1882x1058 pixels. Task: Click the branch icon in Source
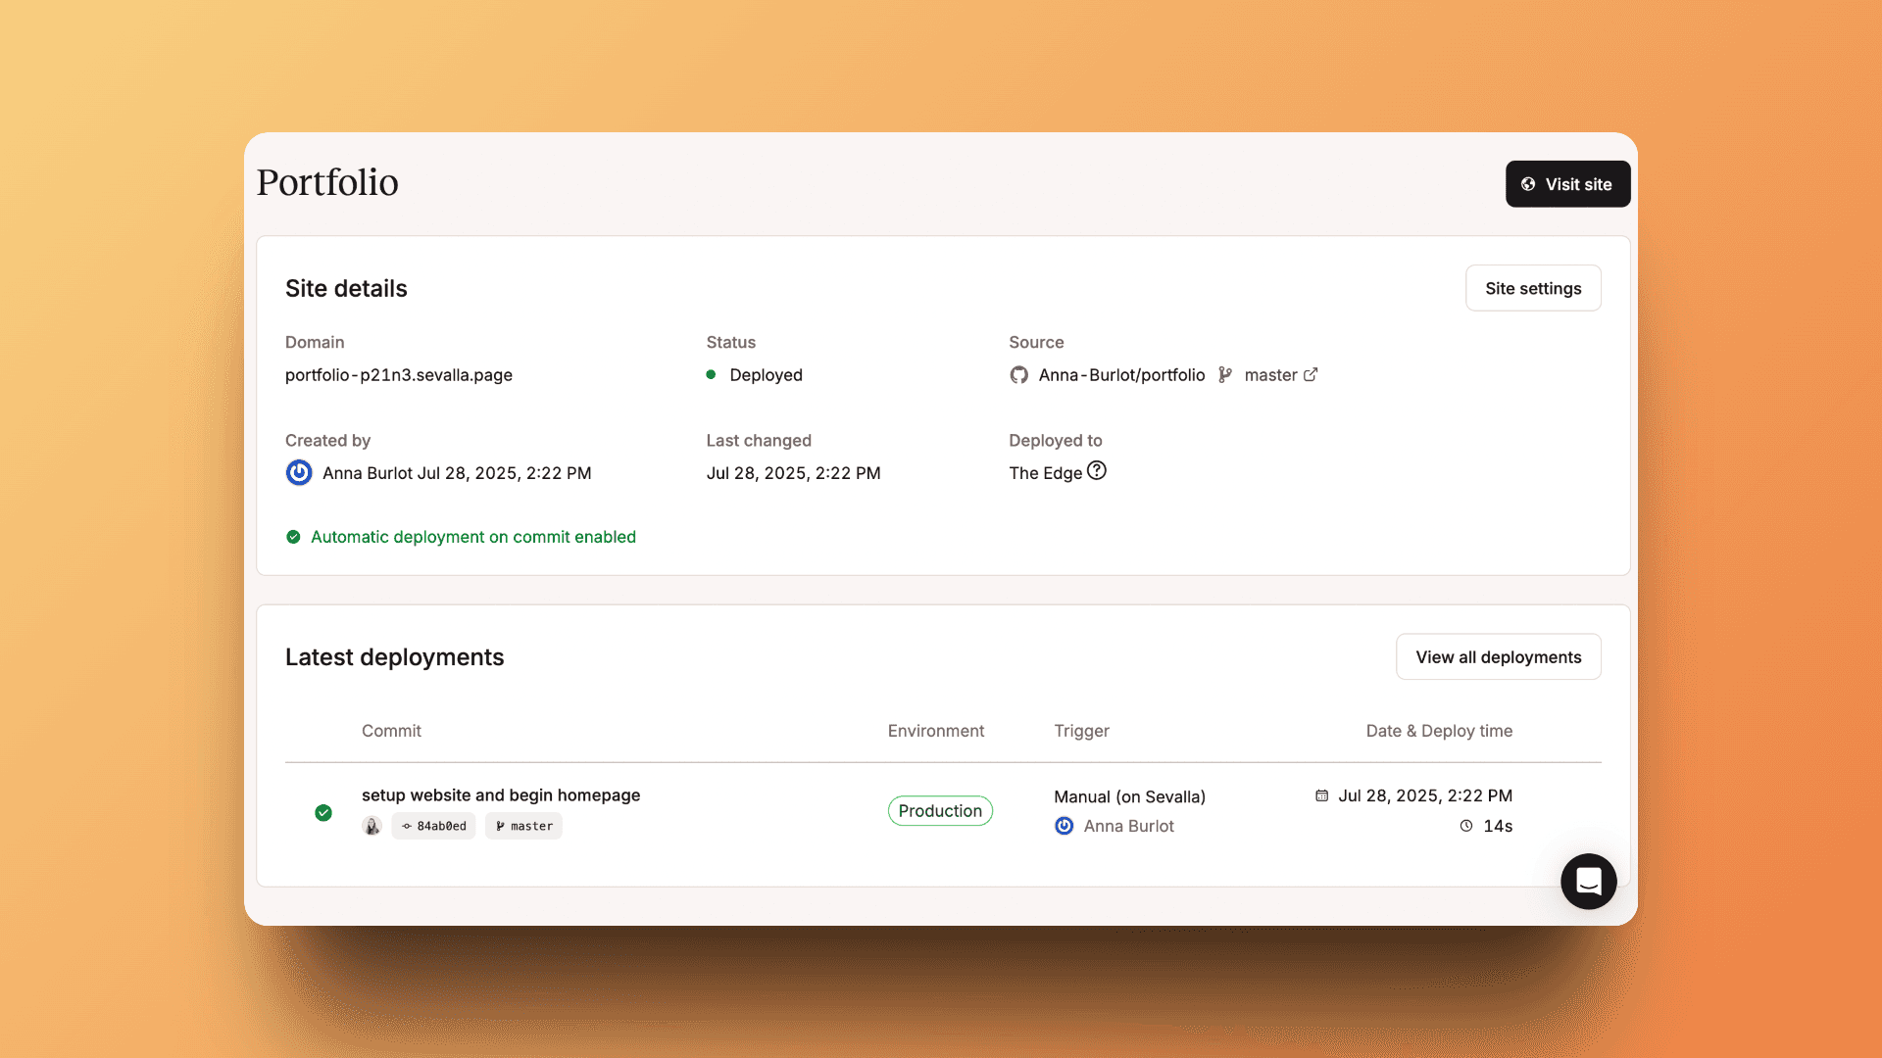1225,375
